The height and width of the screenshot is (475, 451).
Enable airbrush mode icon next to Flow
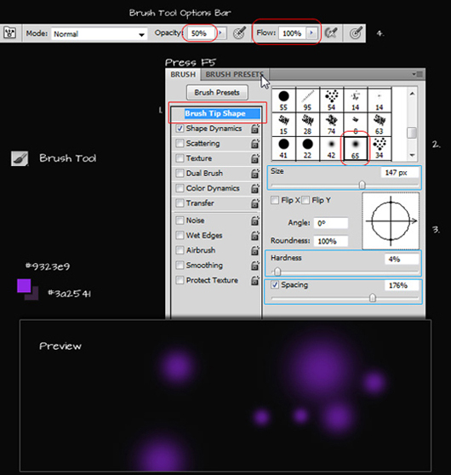click(331, 32)
